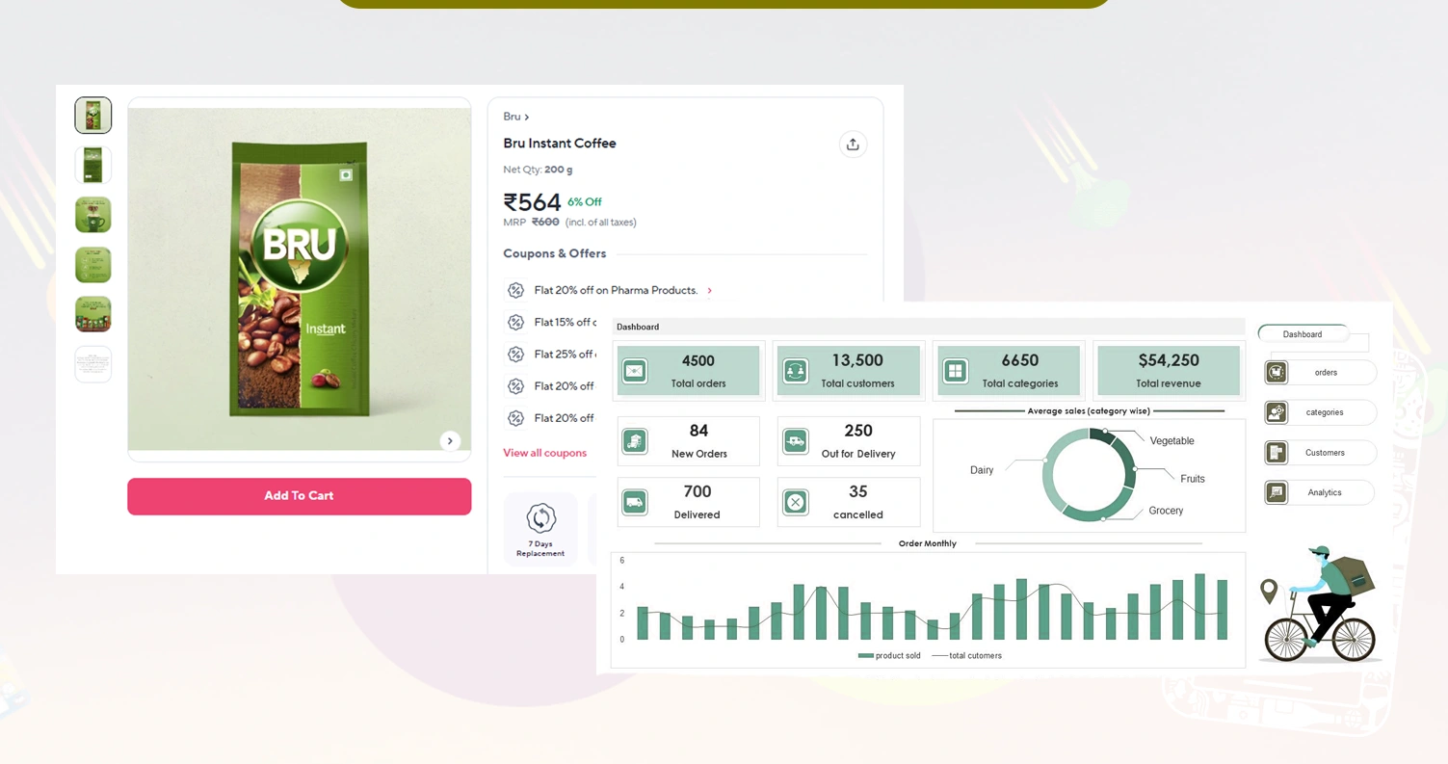
Task: Click the Total customers icon
Action: pyautogui.click(x=796, y=370)
